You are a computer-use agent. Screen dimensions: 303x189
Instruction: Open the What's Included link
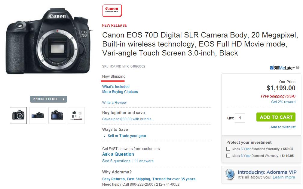[x=116, y=86]
